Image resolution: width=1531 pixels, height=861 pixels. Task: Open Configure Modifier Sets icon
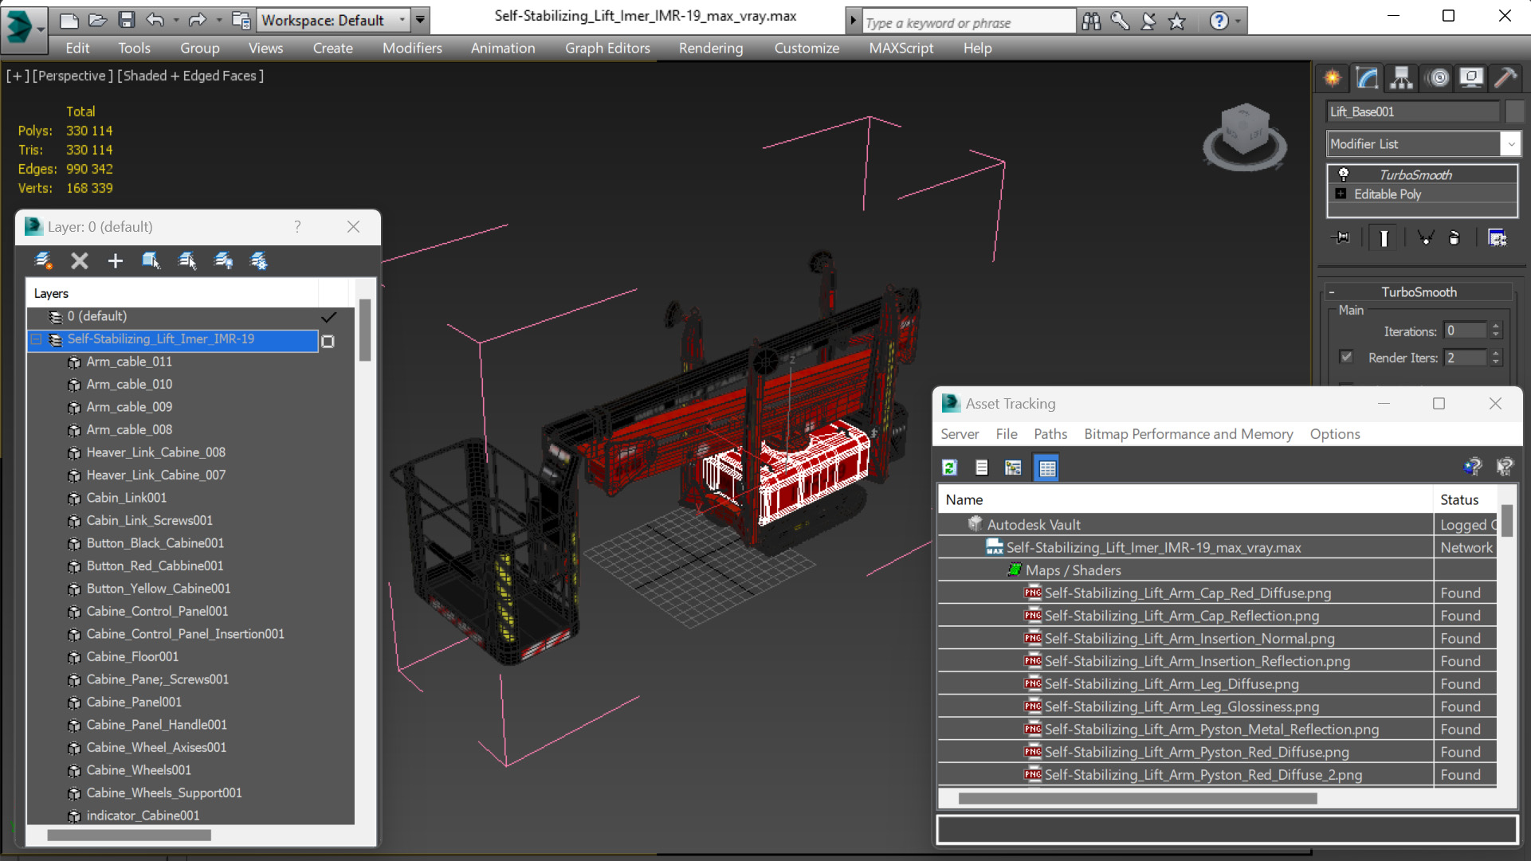pos(1498,238)
